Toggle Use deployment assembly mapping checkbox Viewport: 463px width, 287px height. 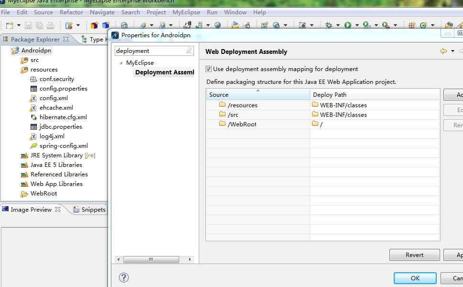(x=208, y=69)
